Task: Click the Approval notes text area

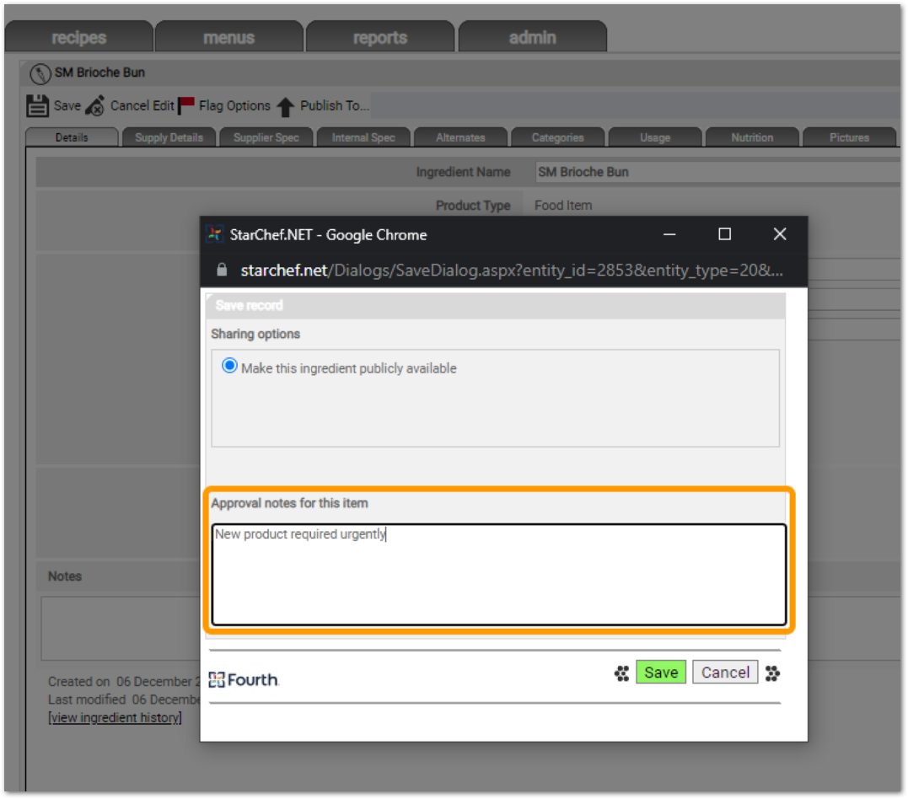Action: click(x=498, y=574)
